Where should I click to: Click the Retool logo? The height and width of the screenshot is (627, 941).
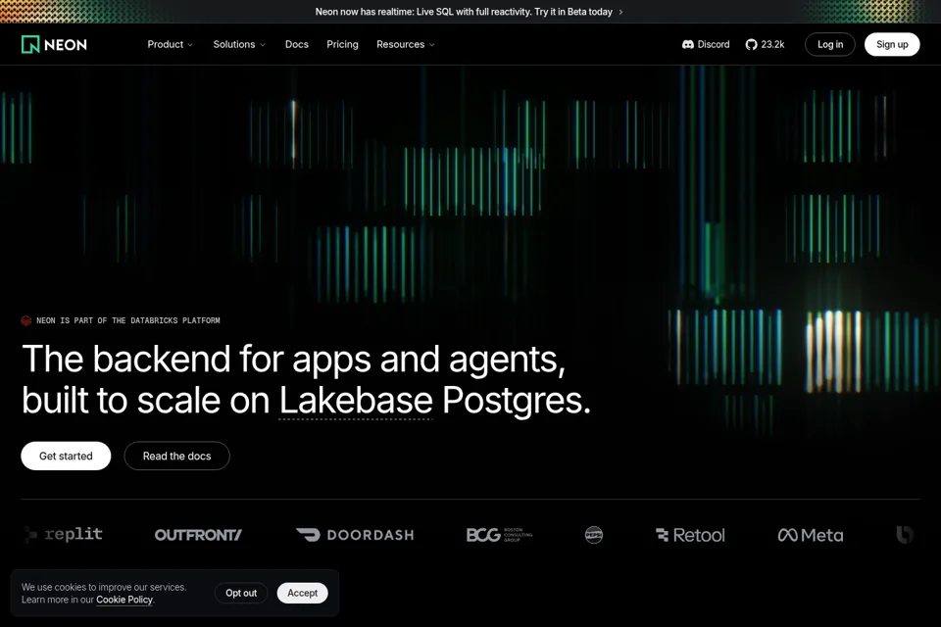(690, 535)
